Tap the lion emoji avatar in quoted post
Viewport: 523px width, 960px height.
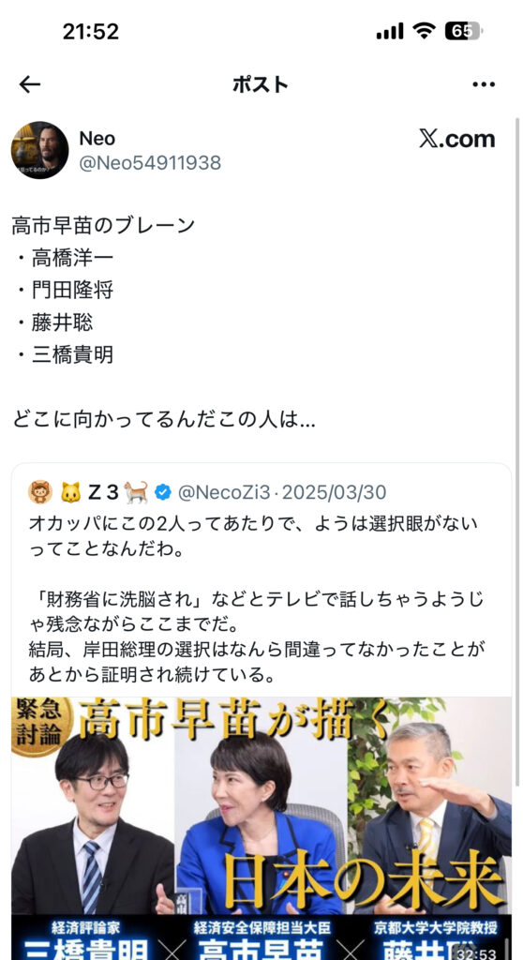39,491
